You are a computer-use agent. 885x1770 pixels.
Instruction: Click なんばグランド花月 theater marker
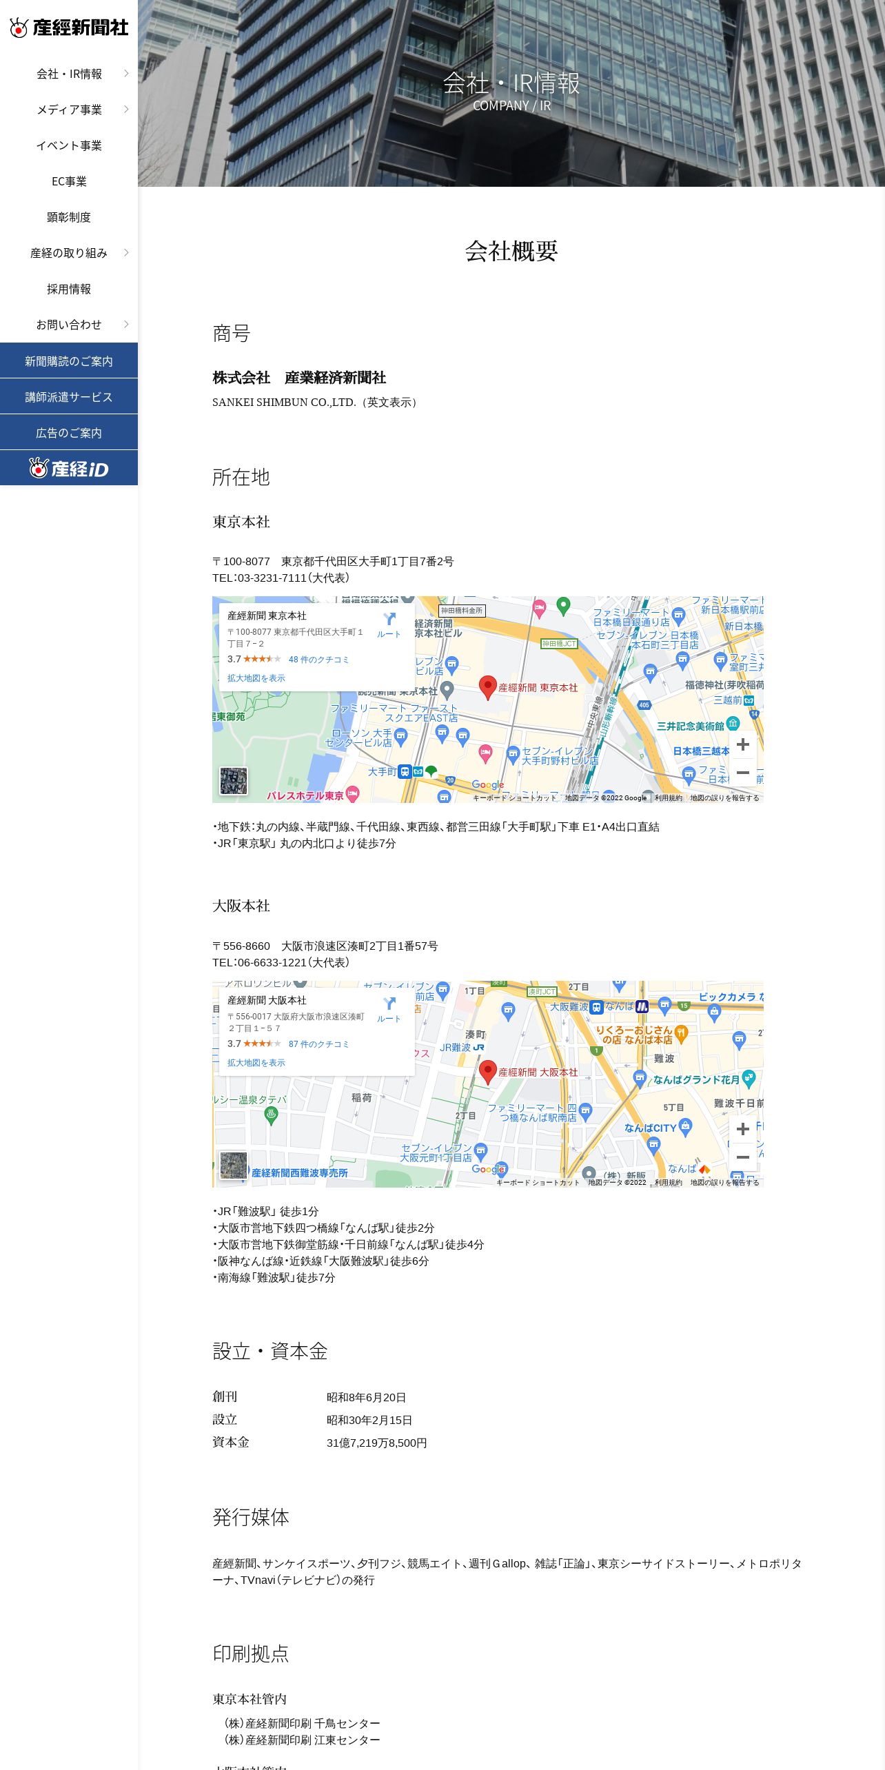tap(749, 1079)
